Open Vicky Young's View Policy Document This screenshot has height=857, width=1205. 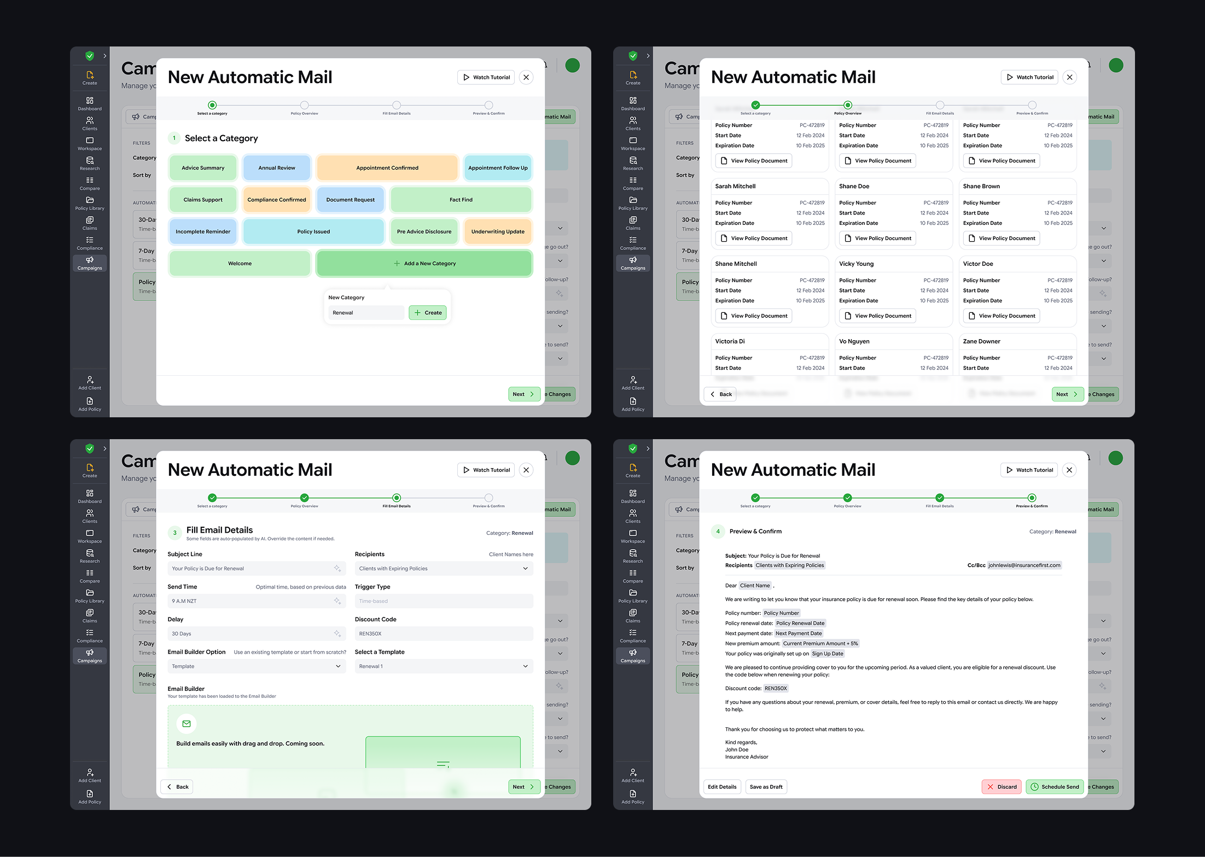[x=877, y=316]
